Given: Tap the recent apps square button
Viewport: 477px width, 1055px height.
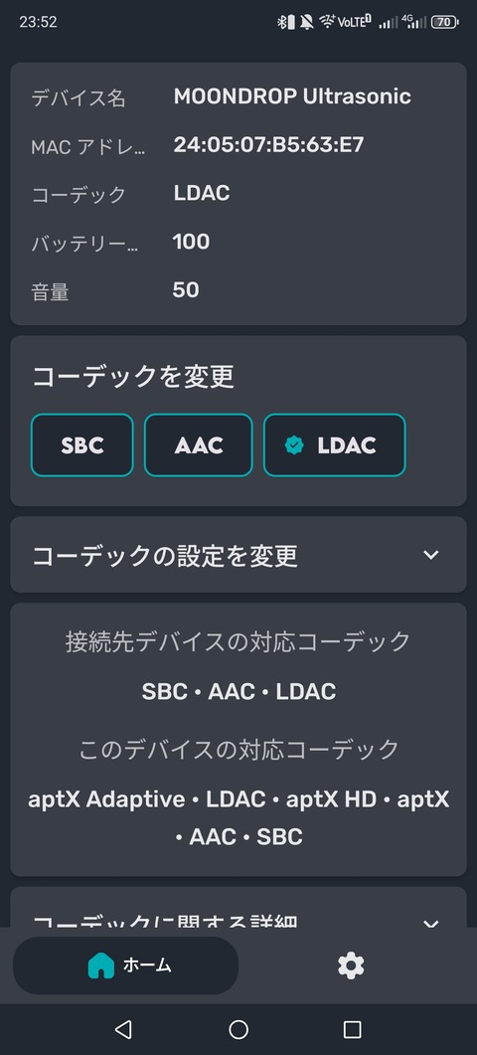Looking at the screenshot, I should (x=353, y=1029).
